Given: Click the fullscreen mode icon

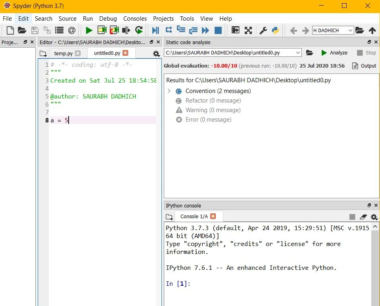Looking at the screenshot, I should (x=248, y=30).
